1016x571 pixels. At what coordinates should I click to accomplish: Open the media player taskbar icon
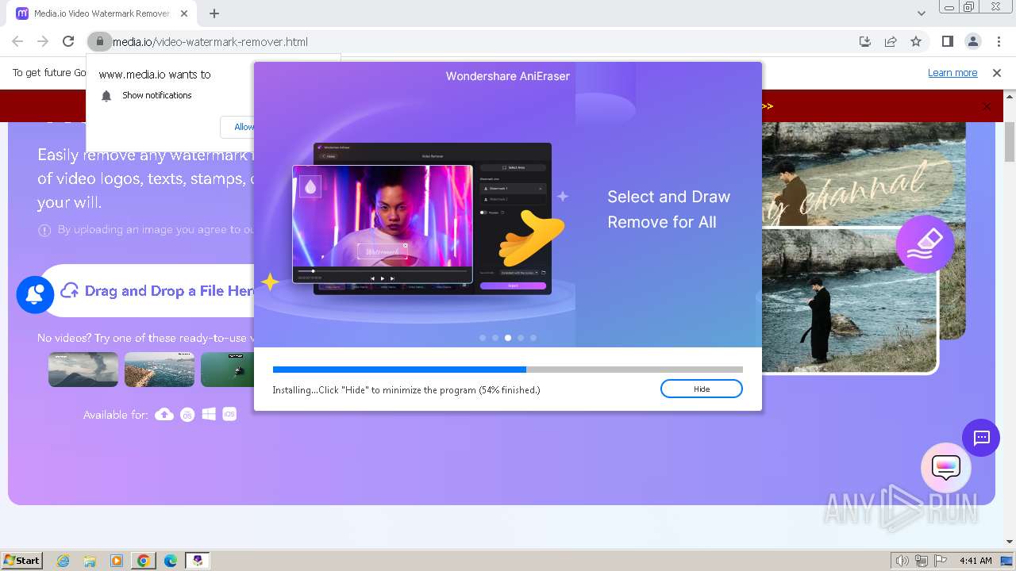click(x=117, y=561)
